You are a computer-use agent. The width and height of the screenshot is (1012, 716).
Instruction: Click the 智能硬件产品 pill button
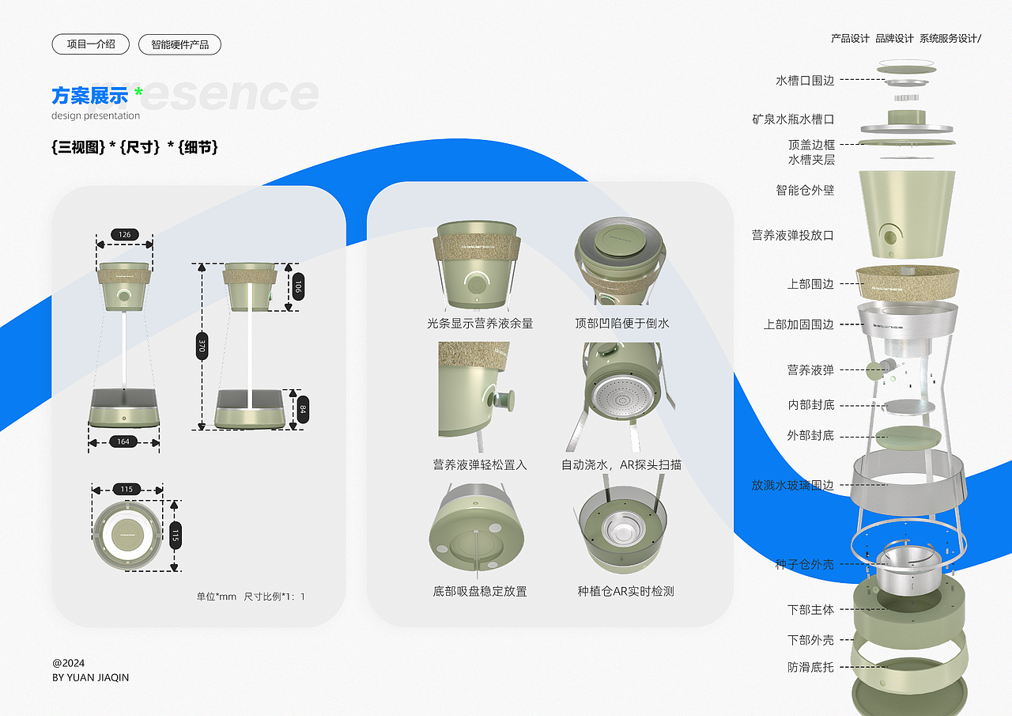pyautogui.click(x=179, y=44)
